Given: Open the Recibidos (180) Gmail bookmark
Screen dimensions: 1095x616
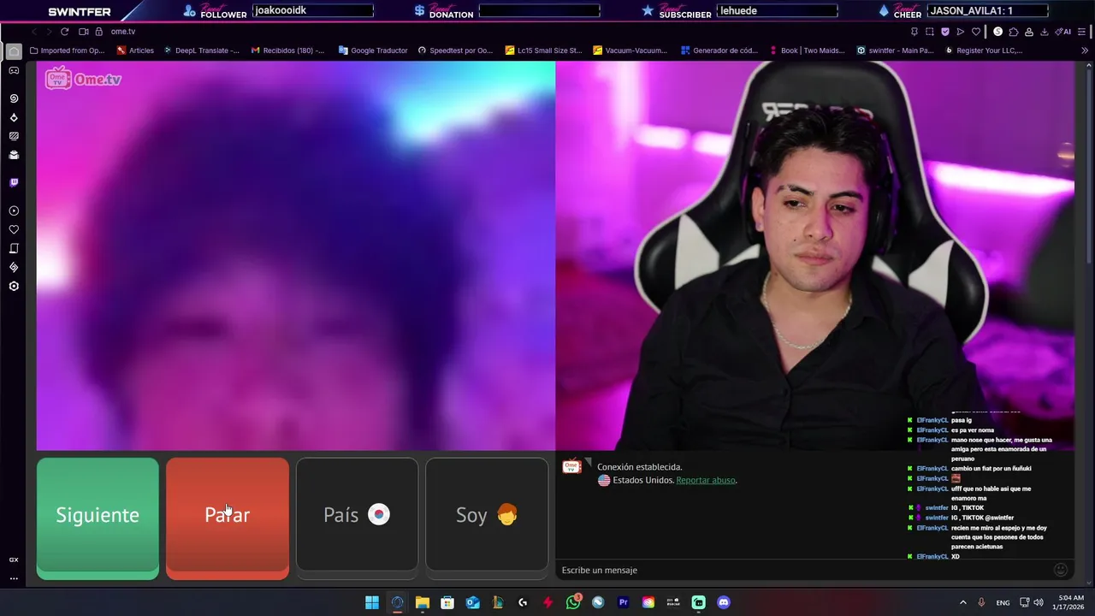Looking at the screenshot, I should (x=287, y=50).
